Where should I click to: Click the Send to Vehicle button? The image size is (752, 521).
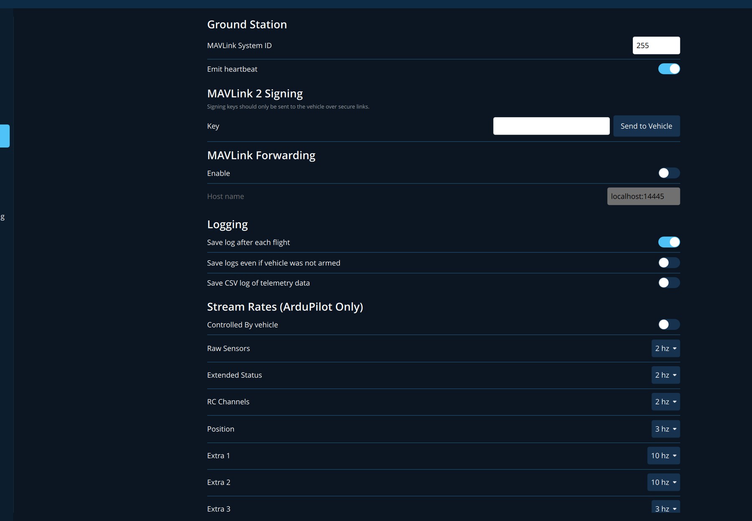(x=646, y=126)
